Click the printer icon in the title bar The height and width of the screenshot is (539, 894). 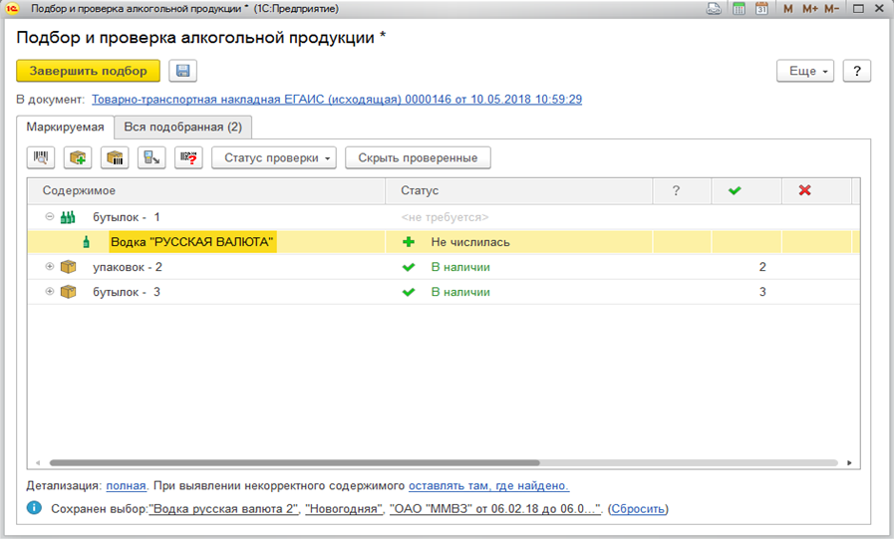point(714,9)
